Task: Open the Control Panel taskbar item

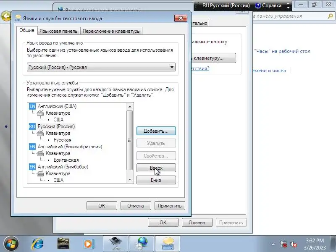Action: click(x=115, y=244)
